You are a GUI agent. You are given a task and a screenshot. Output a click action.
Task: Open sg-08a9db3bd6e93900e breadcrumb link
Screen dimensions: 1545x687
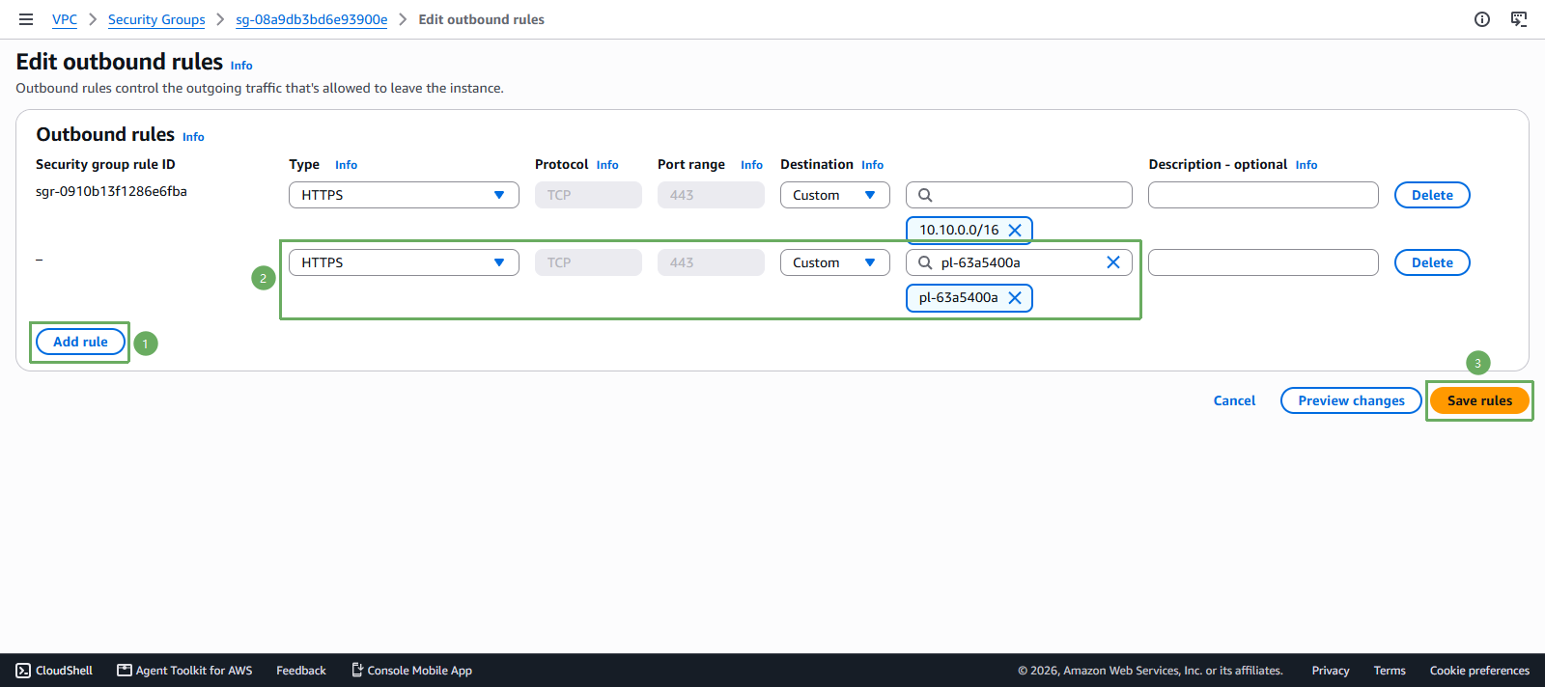click(312, 19)
